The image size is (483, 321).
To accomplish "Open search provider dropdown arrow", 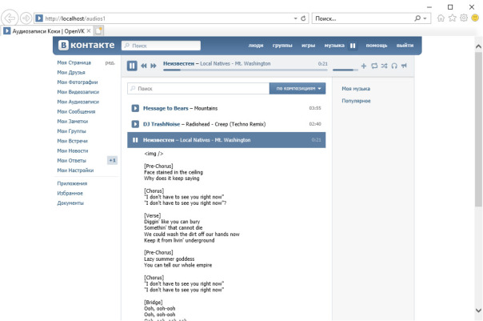I will (x=425, y=18).
